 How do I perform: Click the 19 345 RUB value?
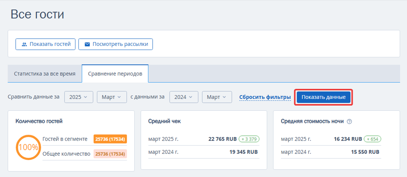pos(243,152)
